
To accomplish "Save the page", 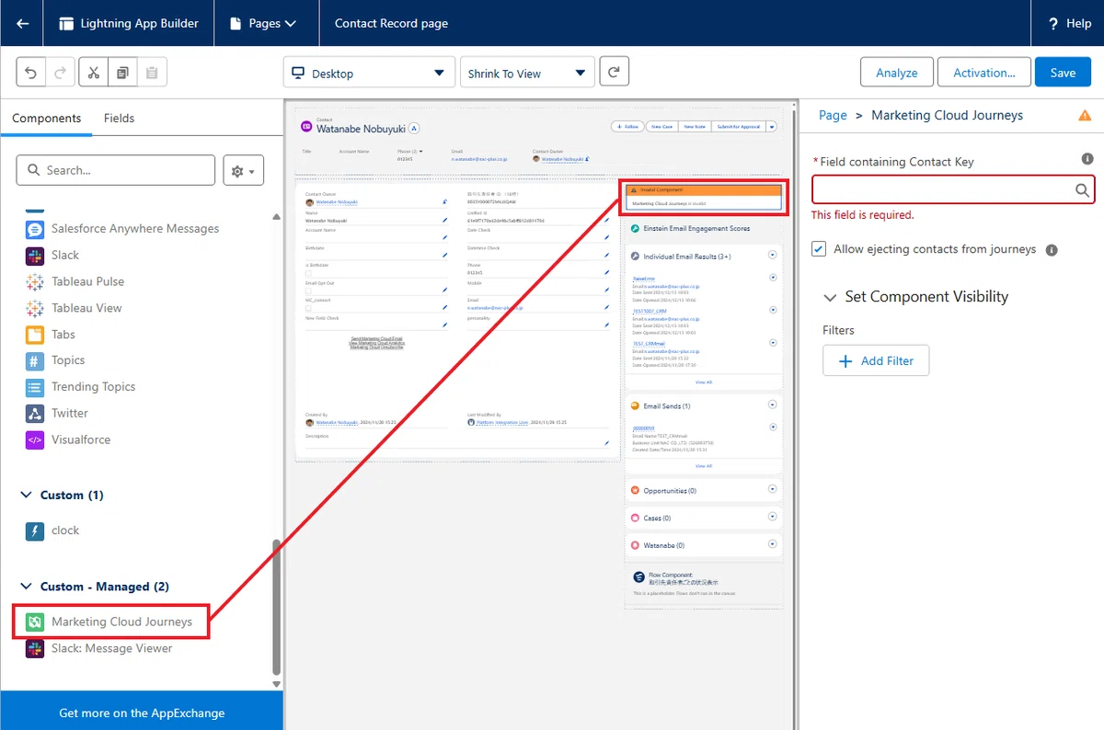I will (1063, 73).
